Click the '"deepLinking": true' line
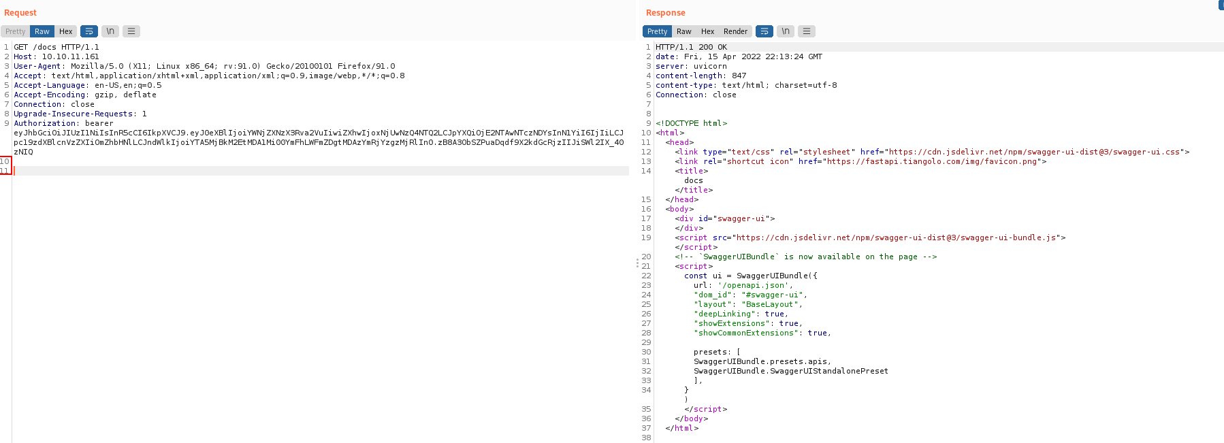This screenshot has width=1224, height=443. (x=741, y=314)
